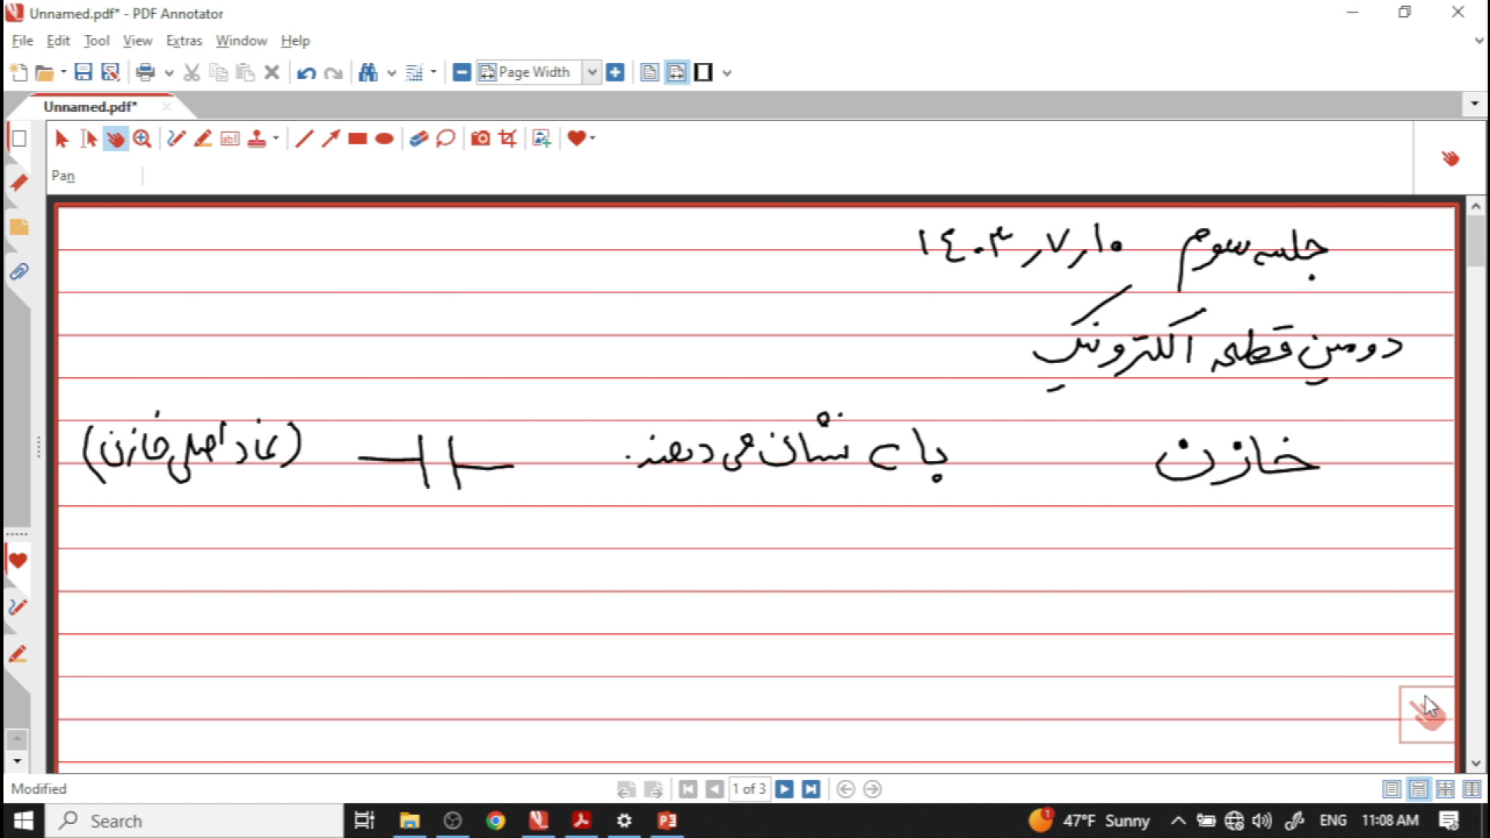Screen dimensions: 1490x838
Task: Open the Window menu
Action: click(241, 40)
